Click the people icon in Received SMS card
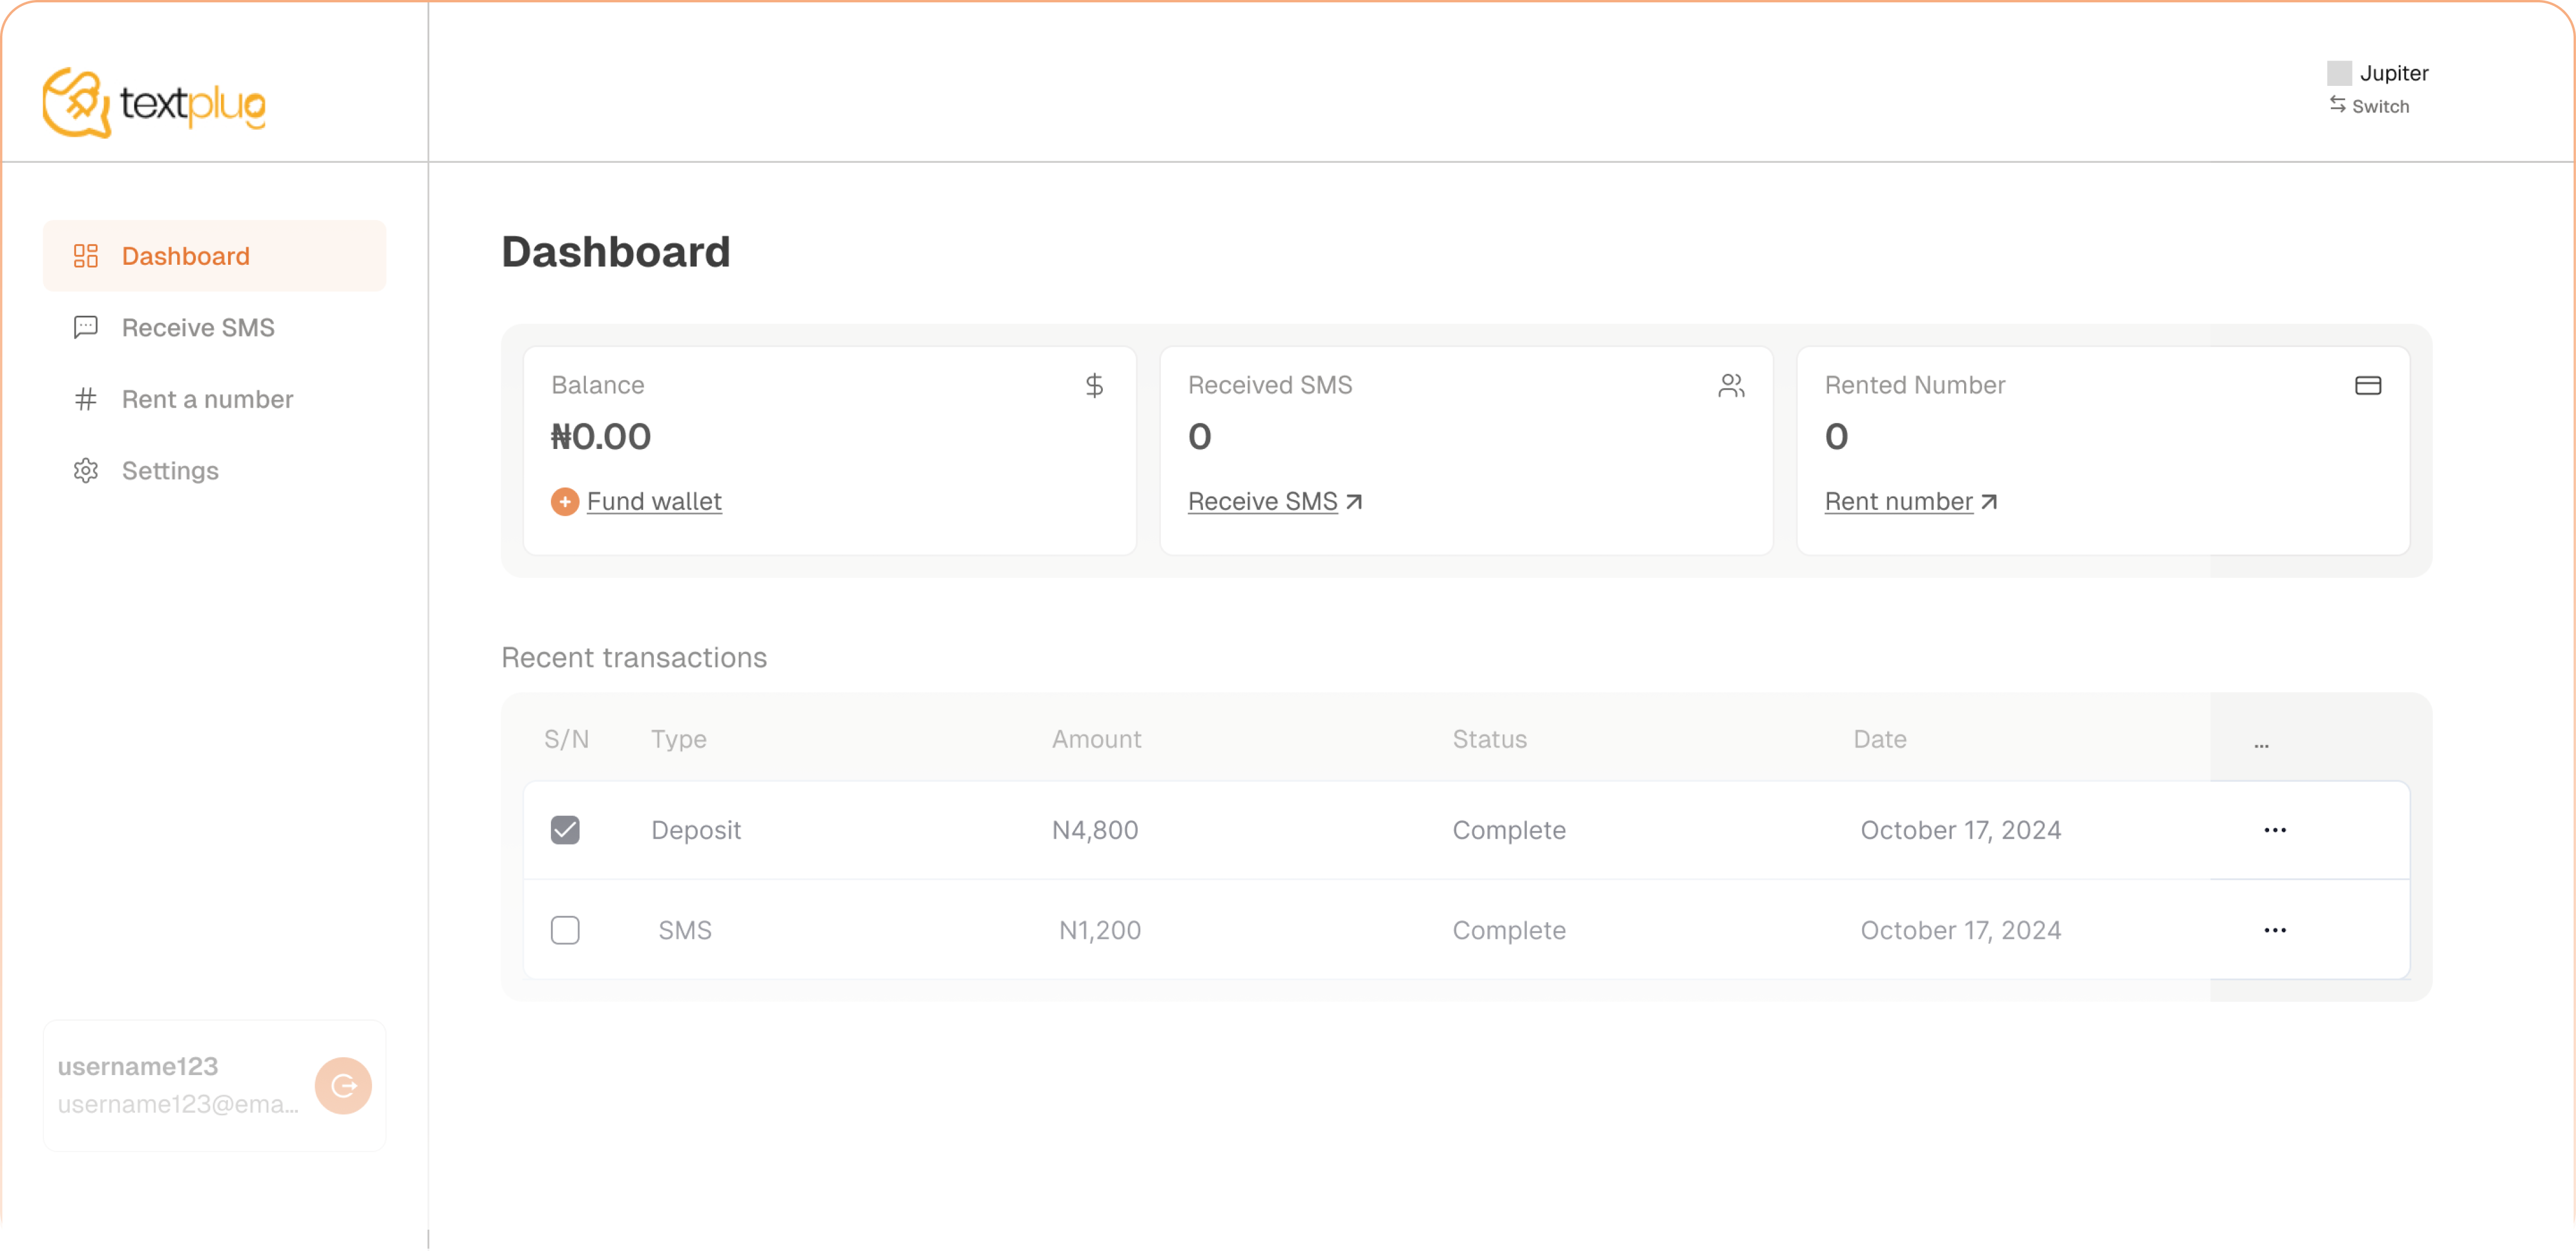This screenshot has height=1251, width=2576. click(x=1731, y=385)
